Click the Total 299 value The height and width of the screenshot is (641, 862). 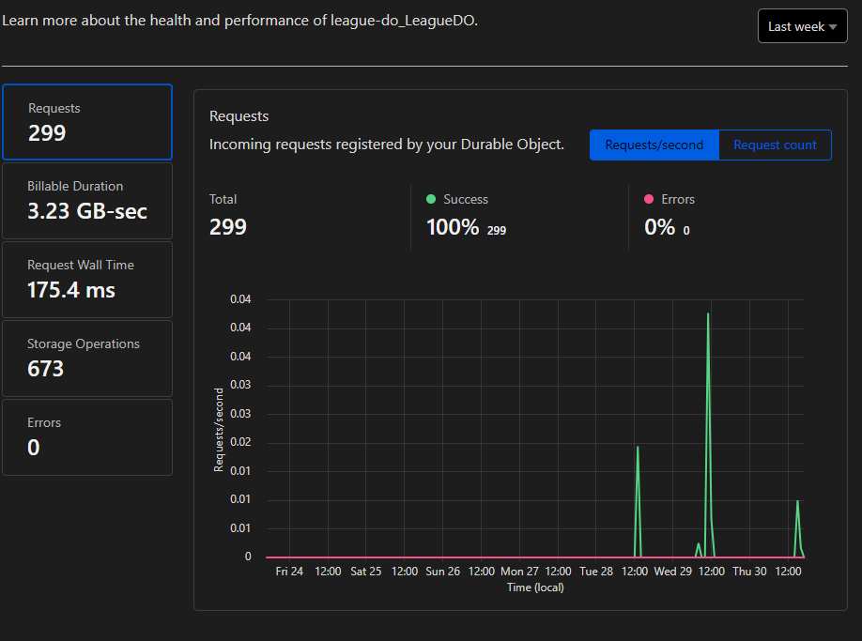click(228, 226)
